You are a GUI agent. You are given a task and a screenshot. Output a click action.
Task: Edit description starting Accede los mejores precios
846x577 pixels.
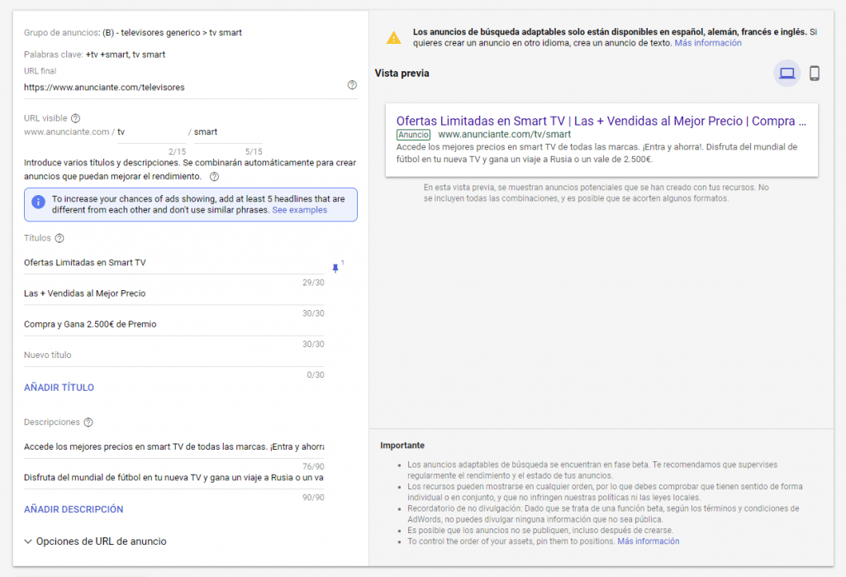(x=173, y=447)
